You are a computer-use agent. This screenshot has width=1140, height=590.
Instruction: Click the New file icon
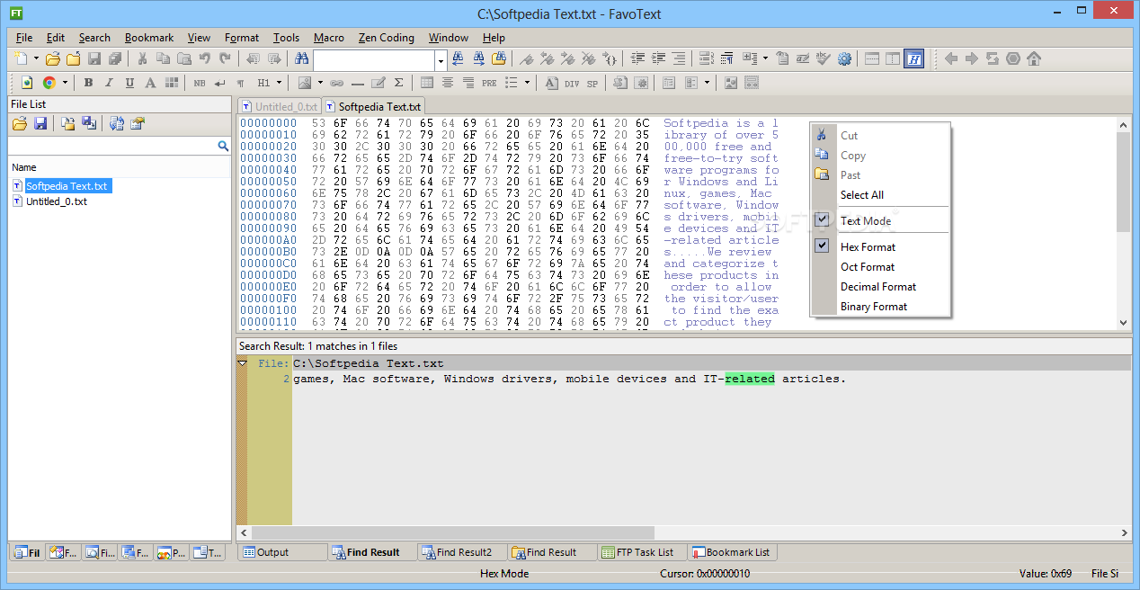coord(22,58)
